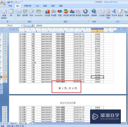Insert a PivotTable (数据透视表)
The image size is (128, 127).
click(x=4, y=14)
